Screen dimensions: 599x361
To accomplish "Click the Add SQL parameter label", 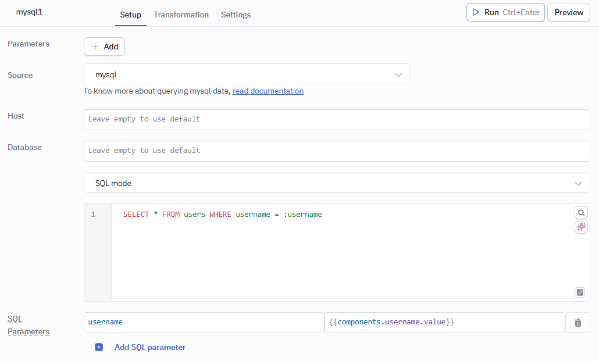I will click(x=149, y=347).
